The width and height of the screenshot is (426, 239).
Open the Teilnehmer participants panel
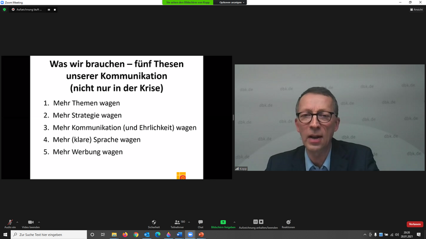pyautogui.click(x=177, y=223)
